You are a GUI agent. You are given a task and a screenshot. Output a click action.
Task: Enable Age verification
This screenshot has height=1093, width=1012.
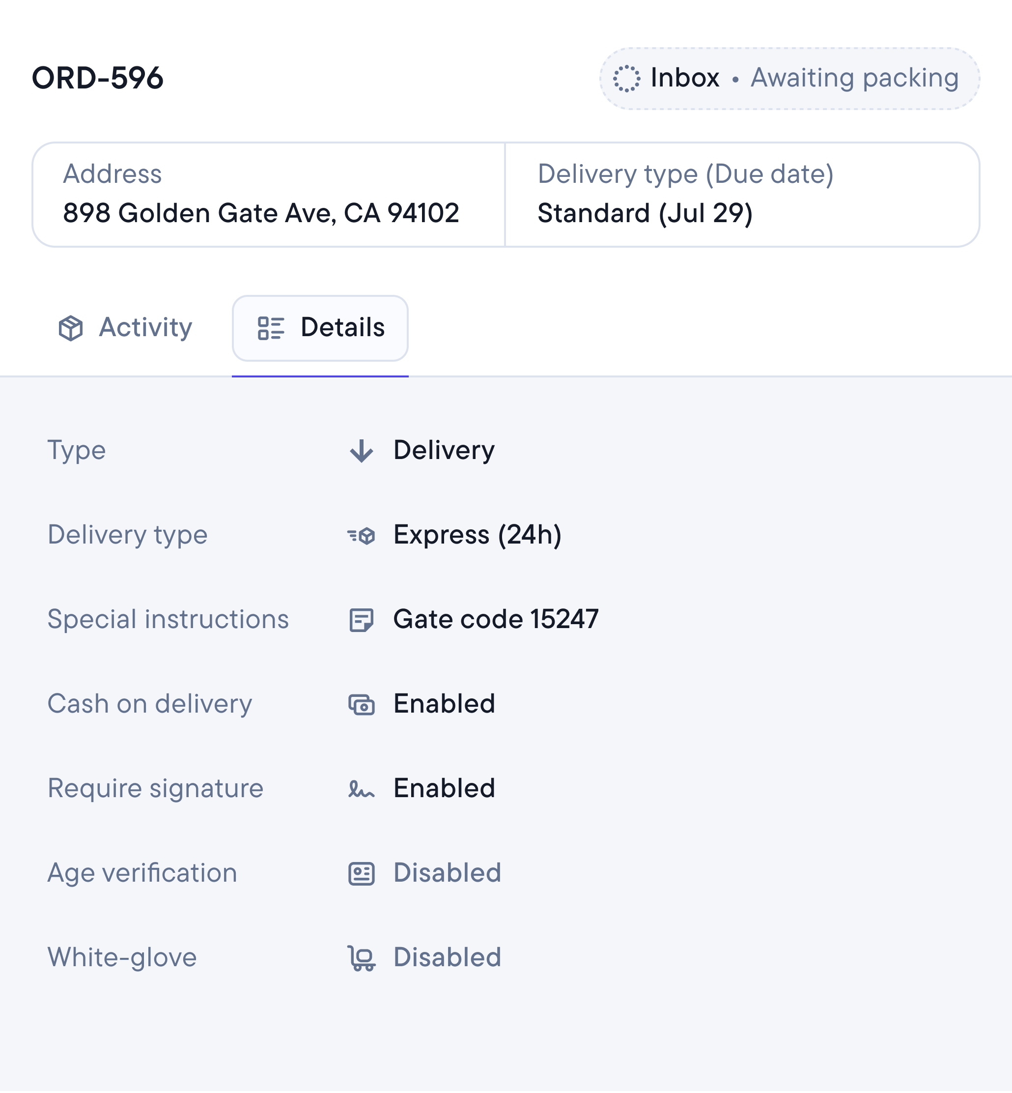[447, 873]
